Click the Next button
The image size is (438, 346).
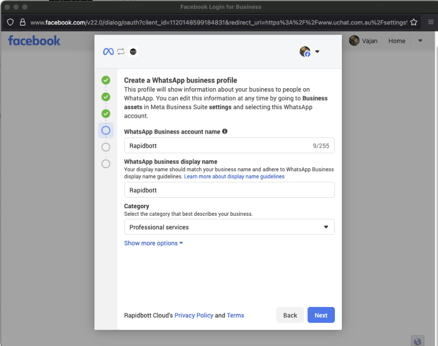click(x=321, y=315)
